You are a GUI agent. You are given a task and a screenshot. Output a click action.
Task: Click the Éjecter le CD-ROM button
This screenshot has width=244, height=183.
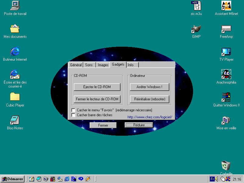click(x=97, y=87)
